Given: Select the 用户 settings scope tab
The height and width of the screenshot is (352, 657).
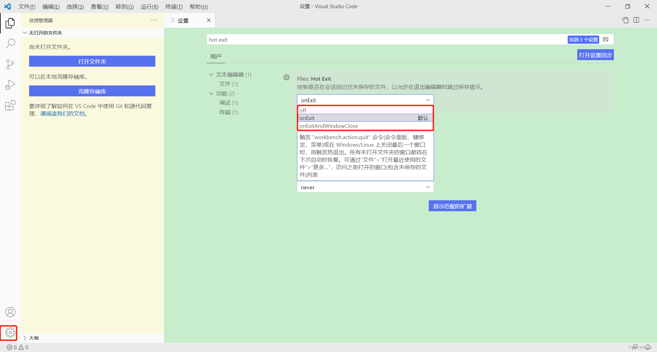Looking at the screenshot, I should tap(216, 56).
